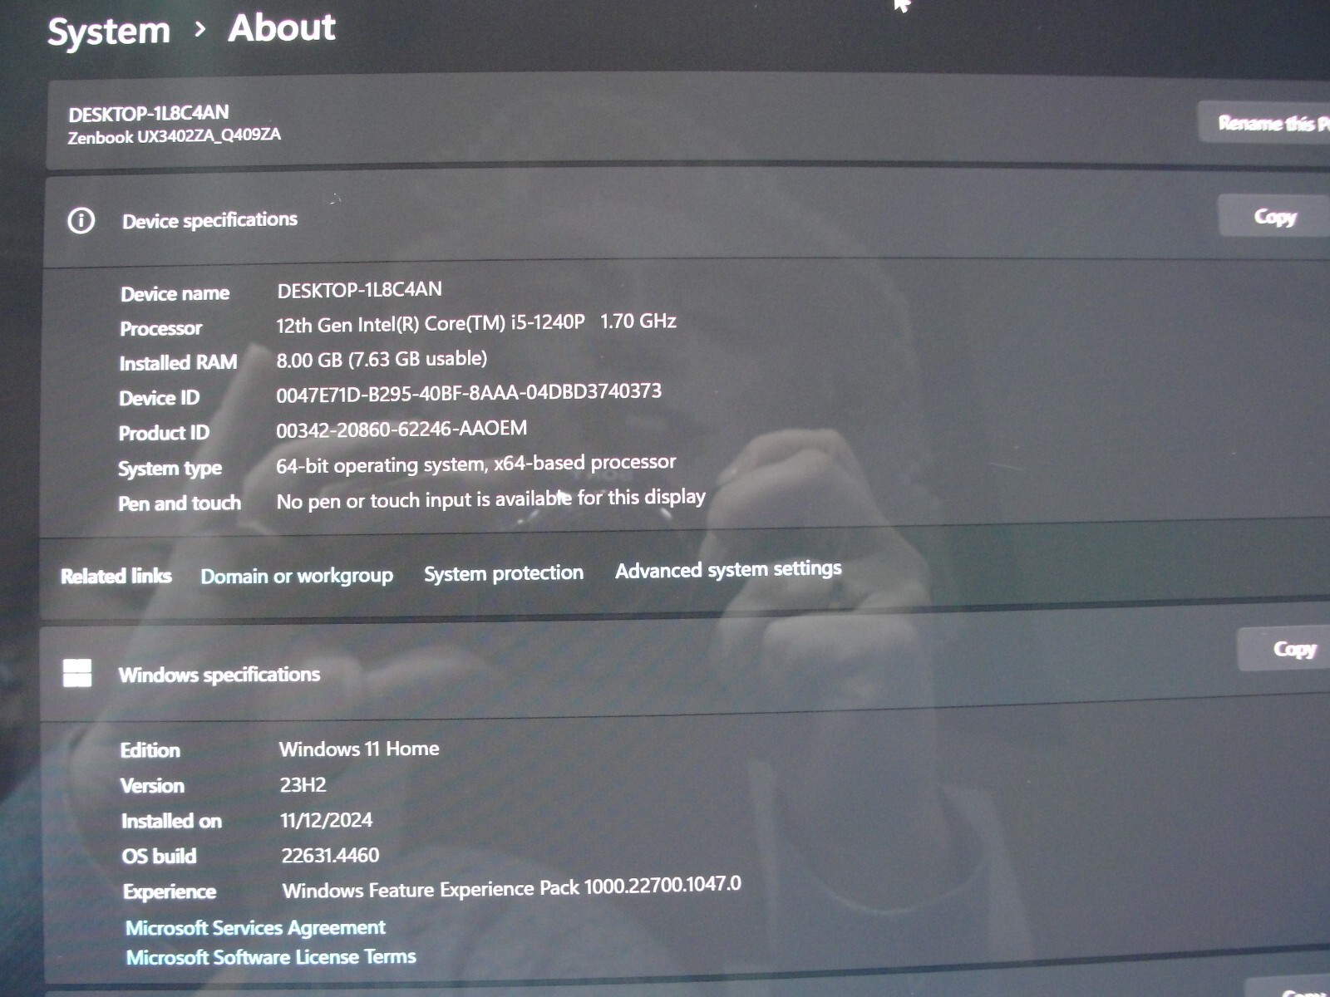Go back to System in the breadcrumb
The image size is (1330, 997).
[109, 32]
